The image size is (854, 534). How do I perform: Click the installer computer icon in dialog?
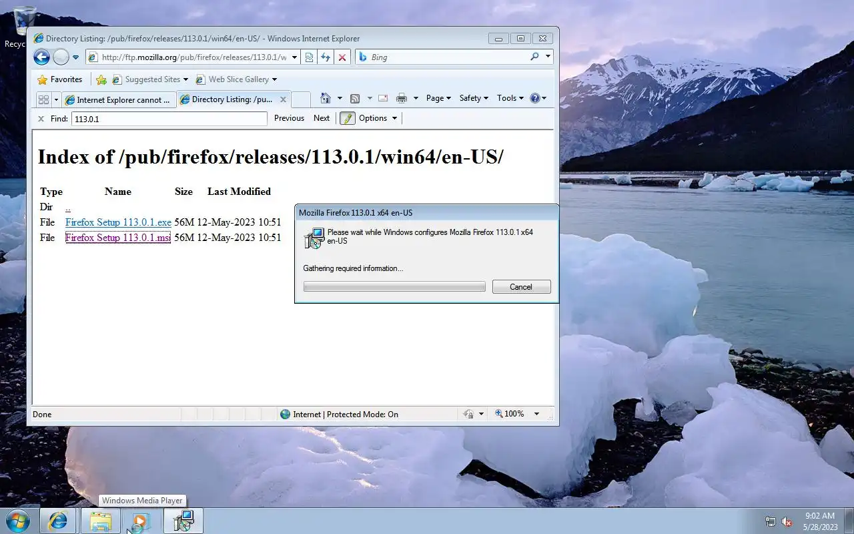click(x=314, y=238)
